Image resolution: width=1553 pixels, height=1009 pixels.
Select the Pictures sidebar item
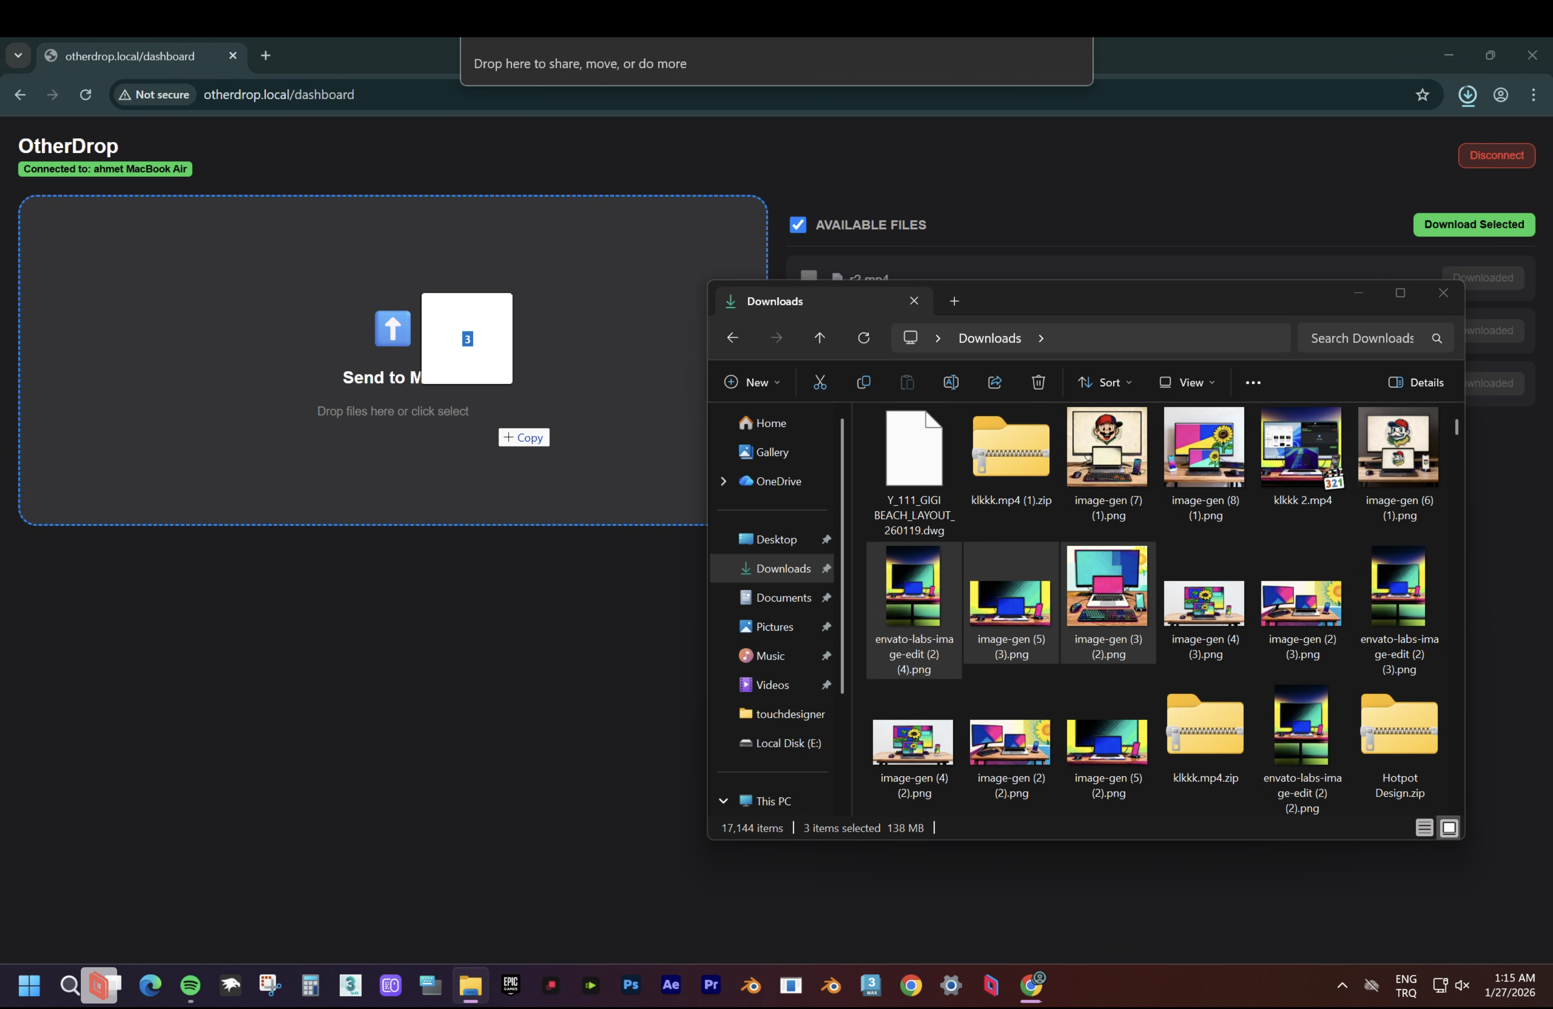coord(774,627)
